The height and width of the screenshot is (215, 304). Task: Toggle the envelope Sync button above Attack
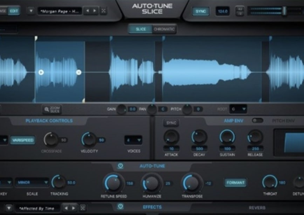(x=171, y=123)
